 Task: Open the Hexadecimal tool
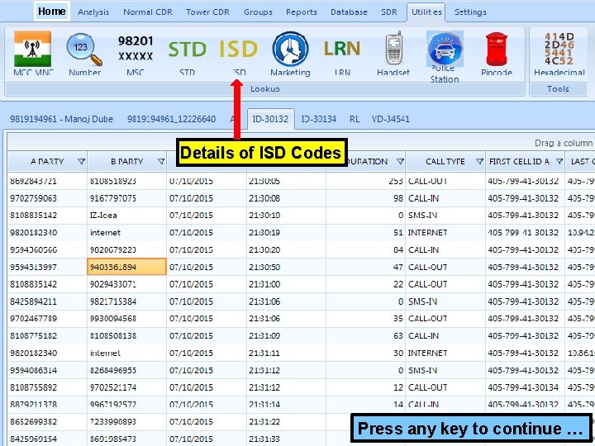[x=559, y=53]
